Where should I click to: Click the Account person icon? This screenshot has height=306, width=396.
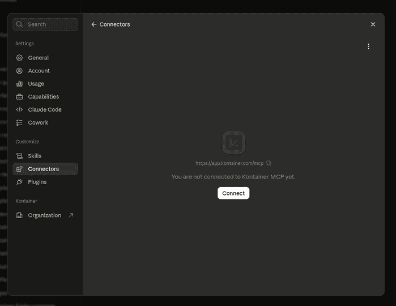pos(19,71)
